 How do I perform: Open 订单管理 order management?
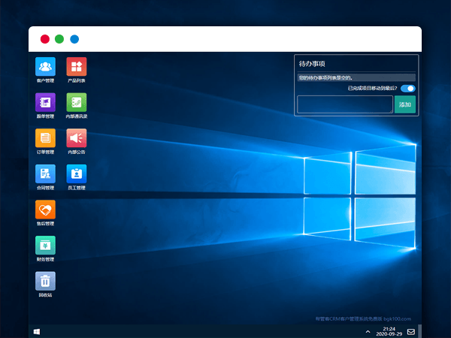tap(45, 137)
